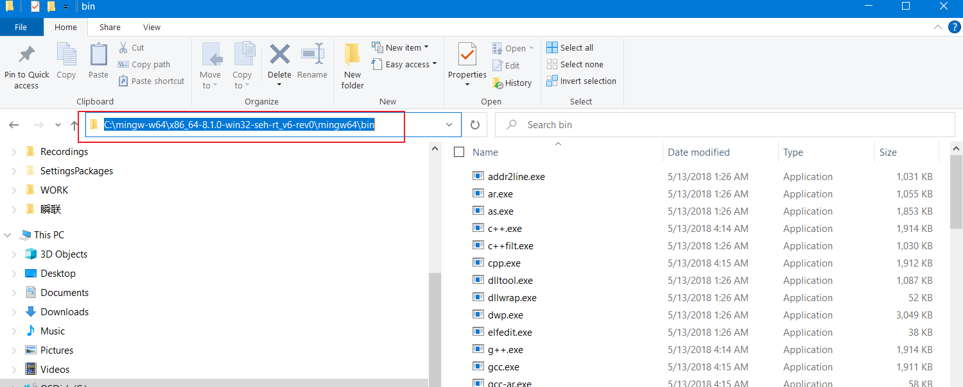The width and height of the screenshot is (963, 387).
Task: Open file History
Action: pos(512,83)
